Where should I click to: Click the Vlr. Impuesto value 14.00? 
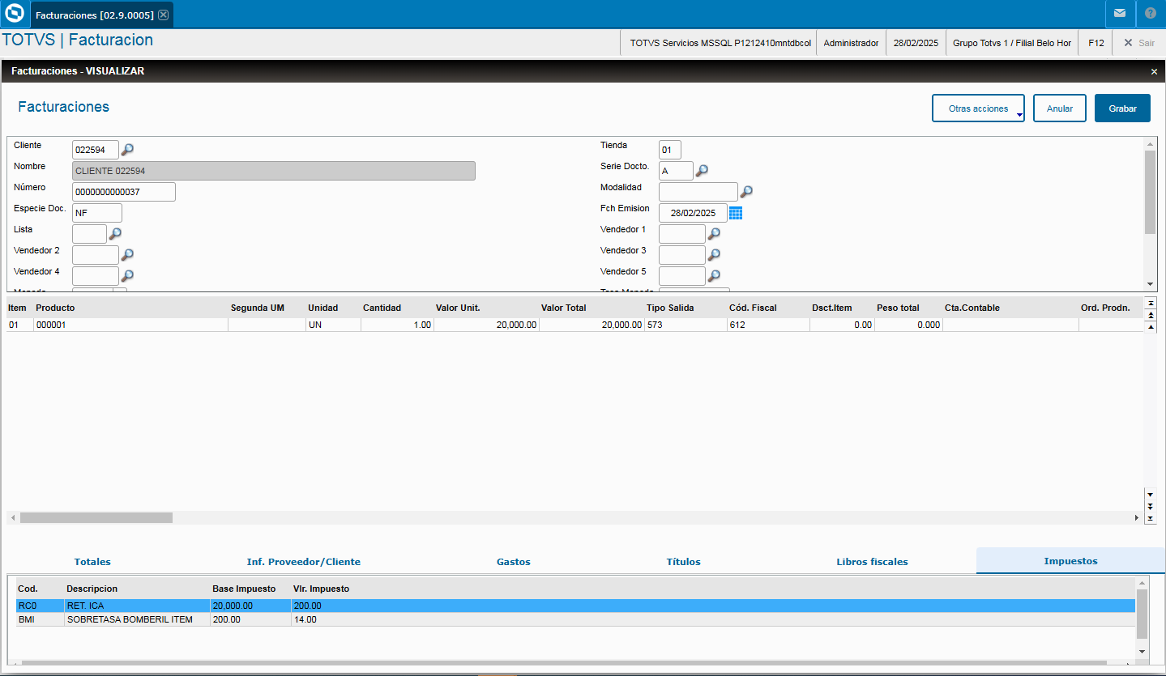305,619
